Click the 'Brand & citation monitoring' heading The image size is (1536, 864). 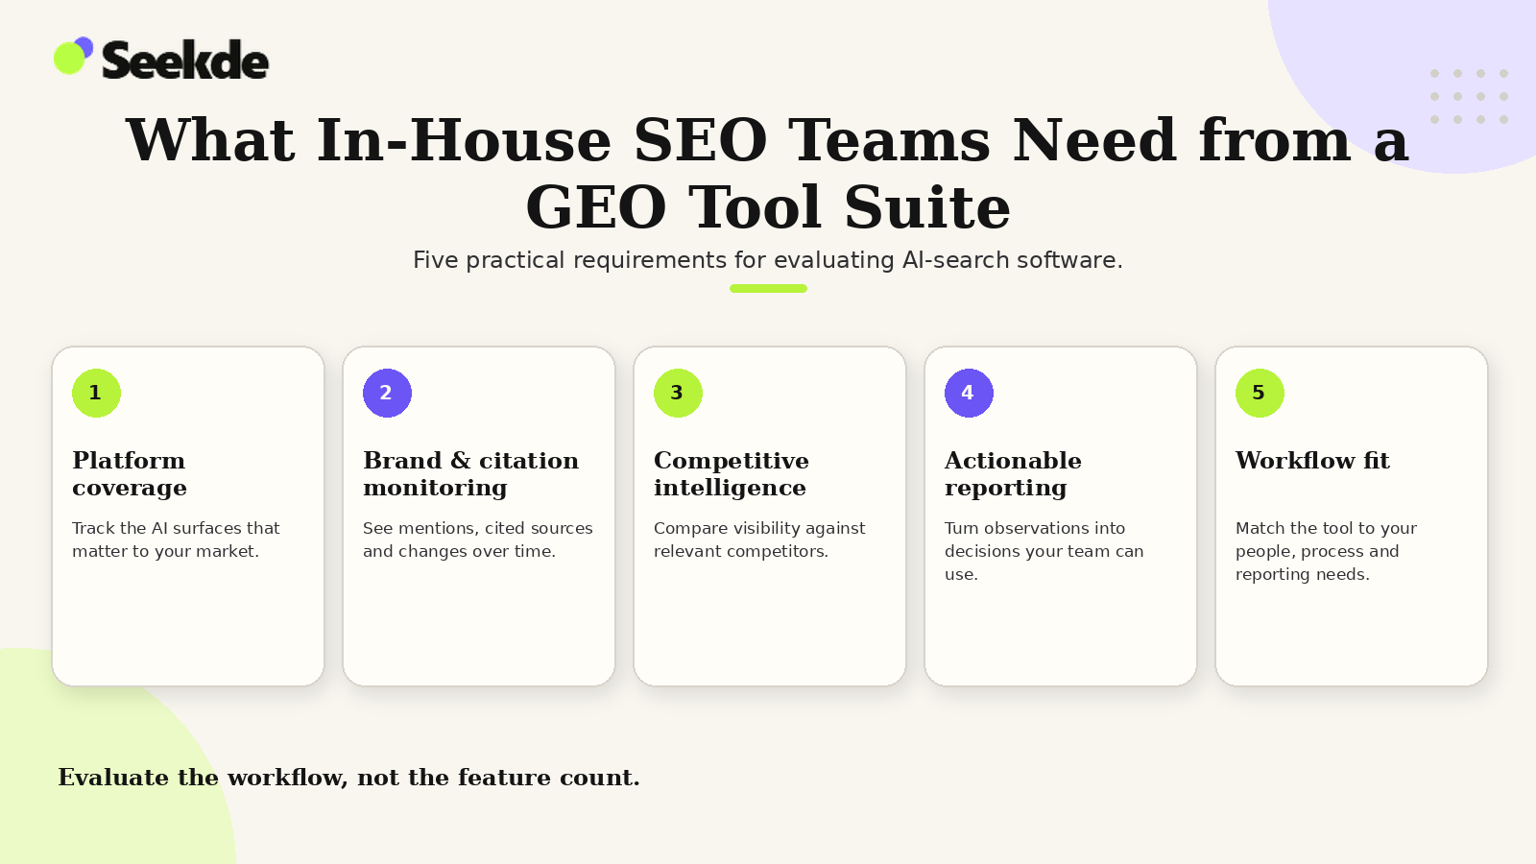[x=470, y=474]
